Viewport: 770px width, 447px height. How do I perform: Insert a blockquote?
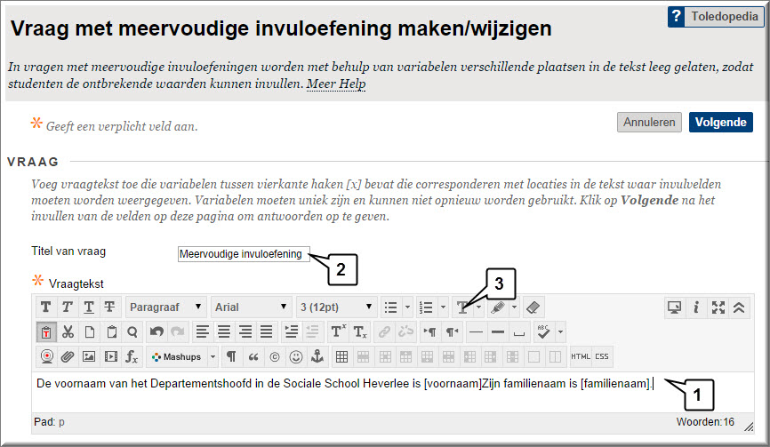pyautogui.click(x=253, y=356)
